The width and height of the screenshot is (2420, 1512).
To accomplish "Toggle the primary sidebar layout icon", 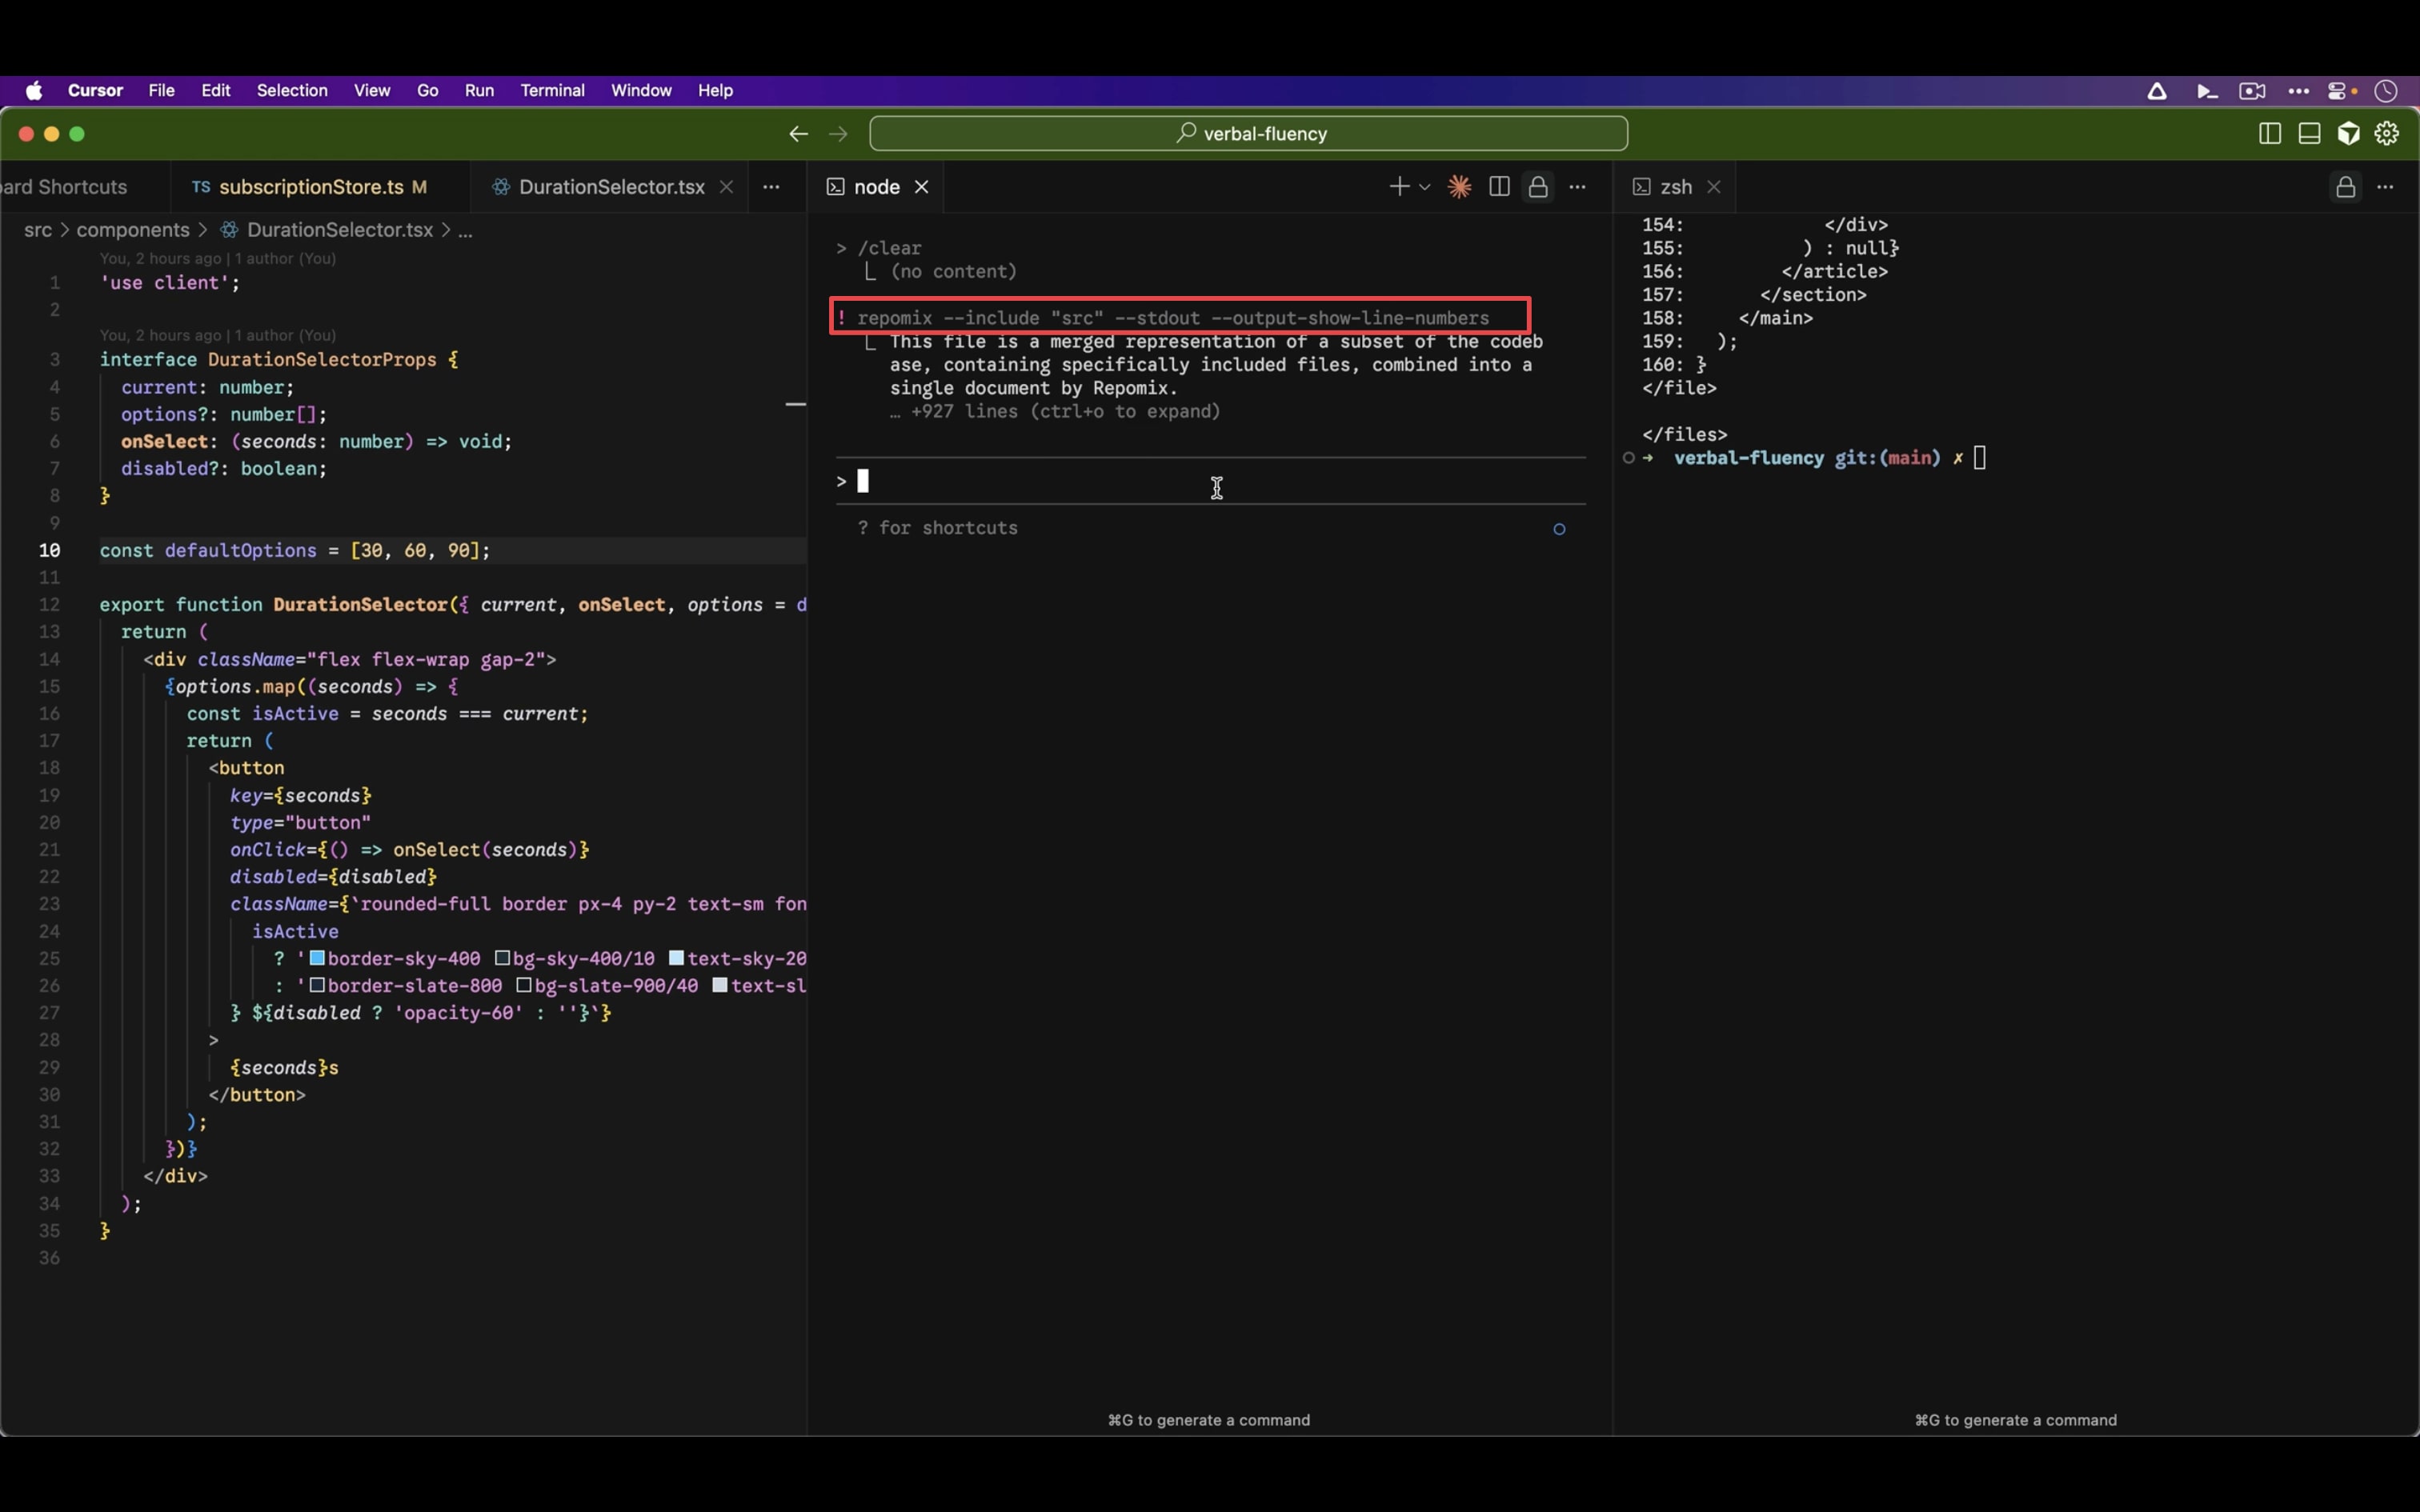I will [2270, 134].
